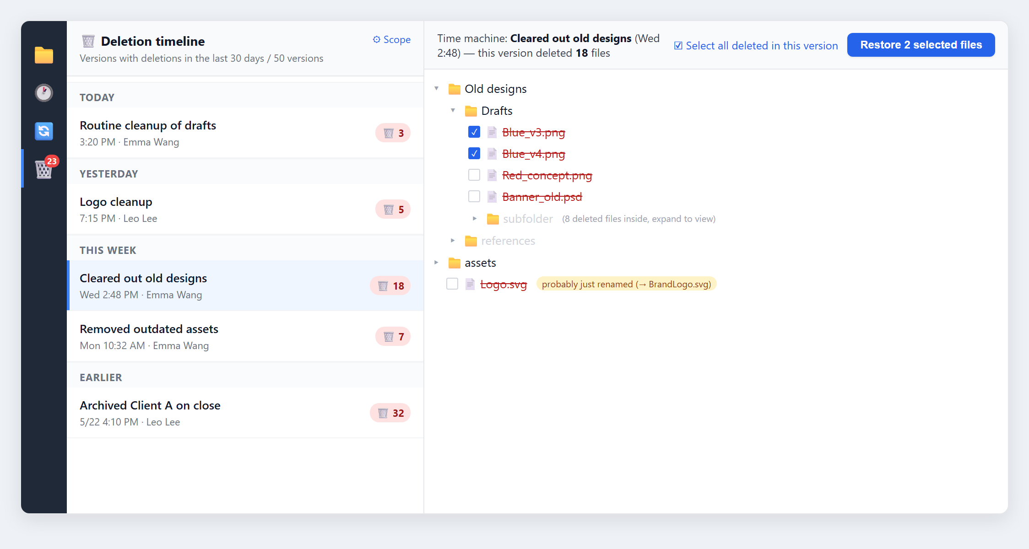
Task: Click the subfolder label
Action: [x=528, y=219]
